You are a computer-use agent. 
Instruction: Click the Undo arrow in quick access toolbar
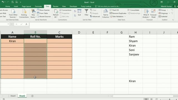3,2
